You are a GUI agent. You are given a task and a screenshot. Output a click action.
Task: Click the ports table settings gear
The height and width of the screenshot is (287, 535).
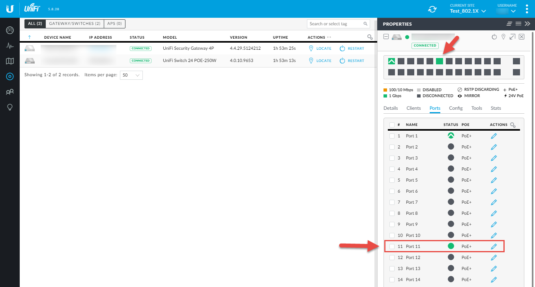513,125
